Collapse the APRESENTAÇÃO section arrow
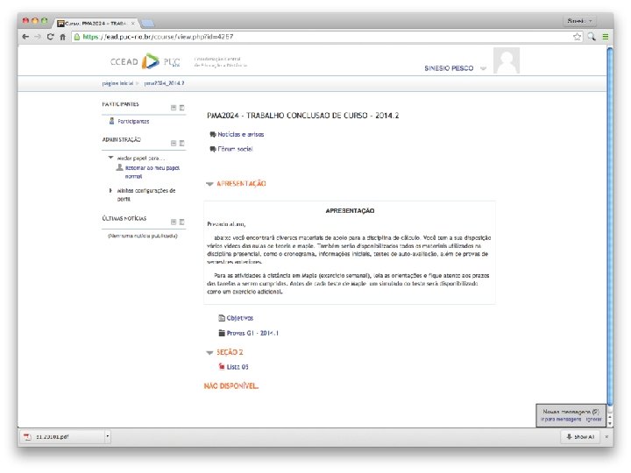This screenshot has height=473, width=631. click(x=209, y=184)
